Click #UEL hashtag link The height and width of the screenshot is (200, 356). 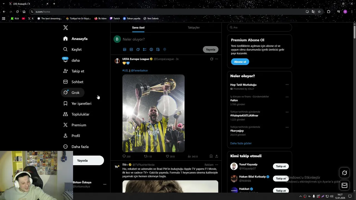click(x=125, y=71)
